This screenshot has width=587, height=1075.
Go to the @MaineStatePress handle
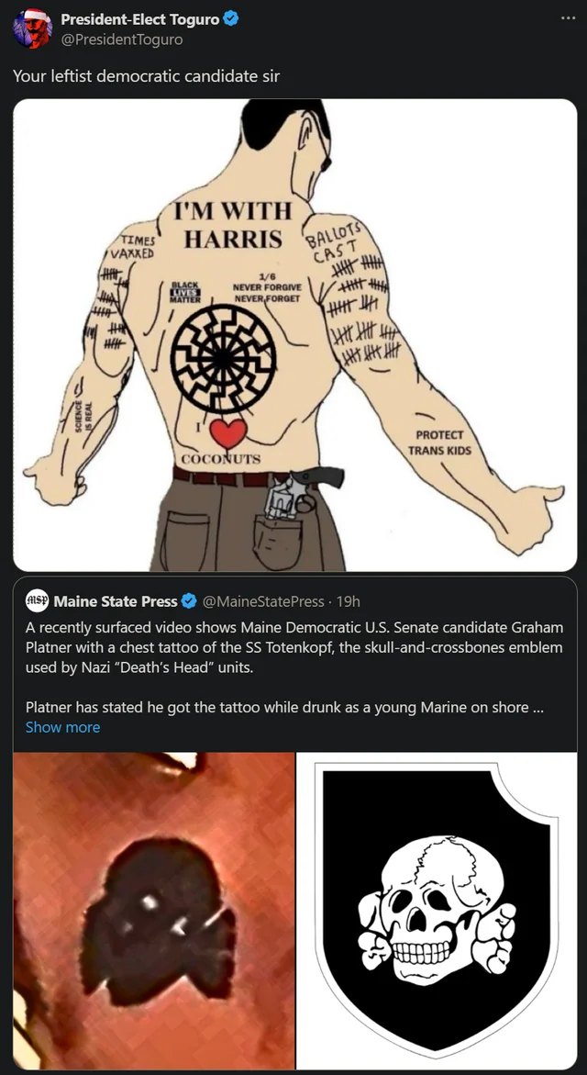click(262, 601)
